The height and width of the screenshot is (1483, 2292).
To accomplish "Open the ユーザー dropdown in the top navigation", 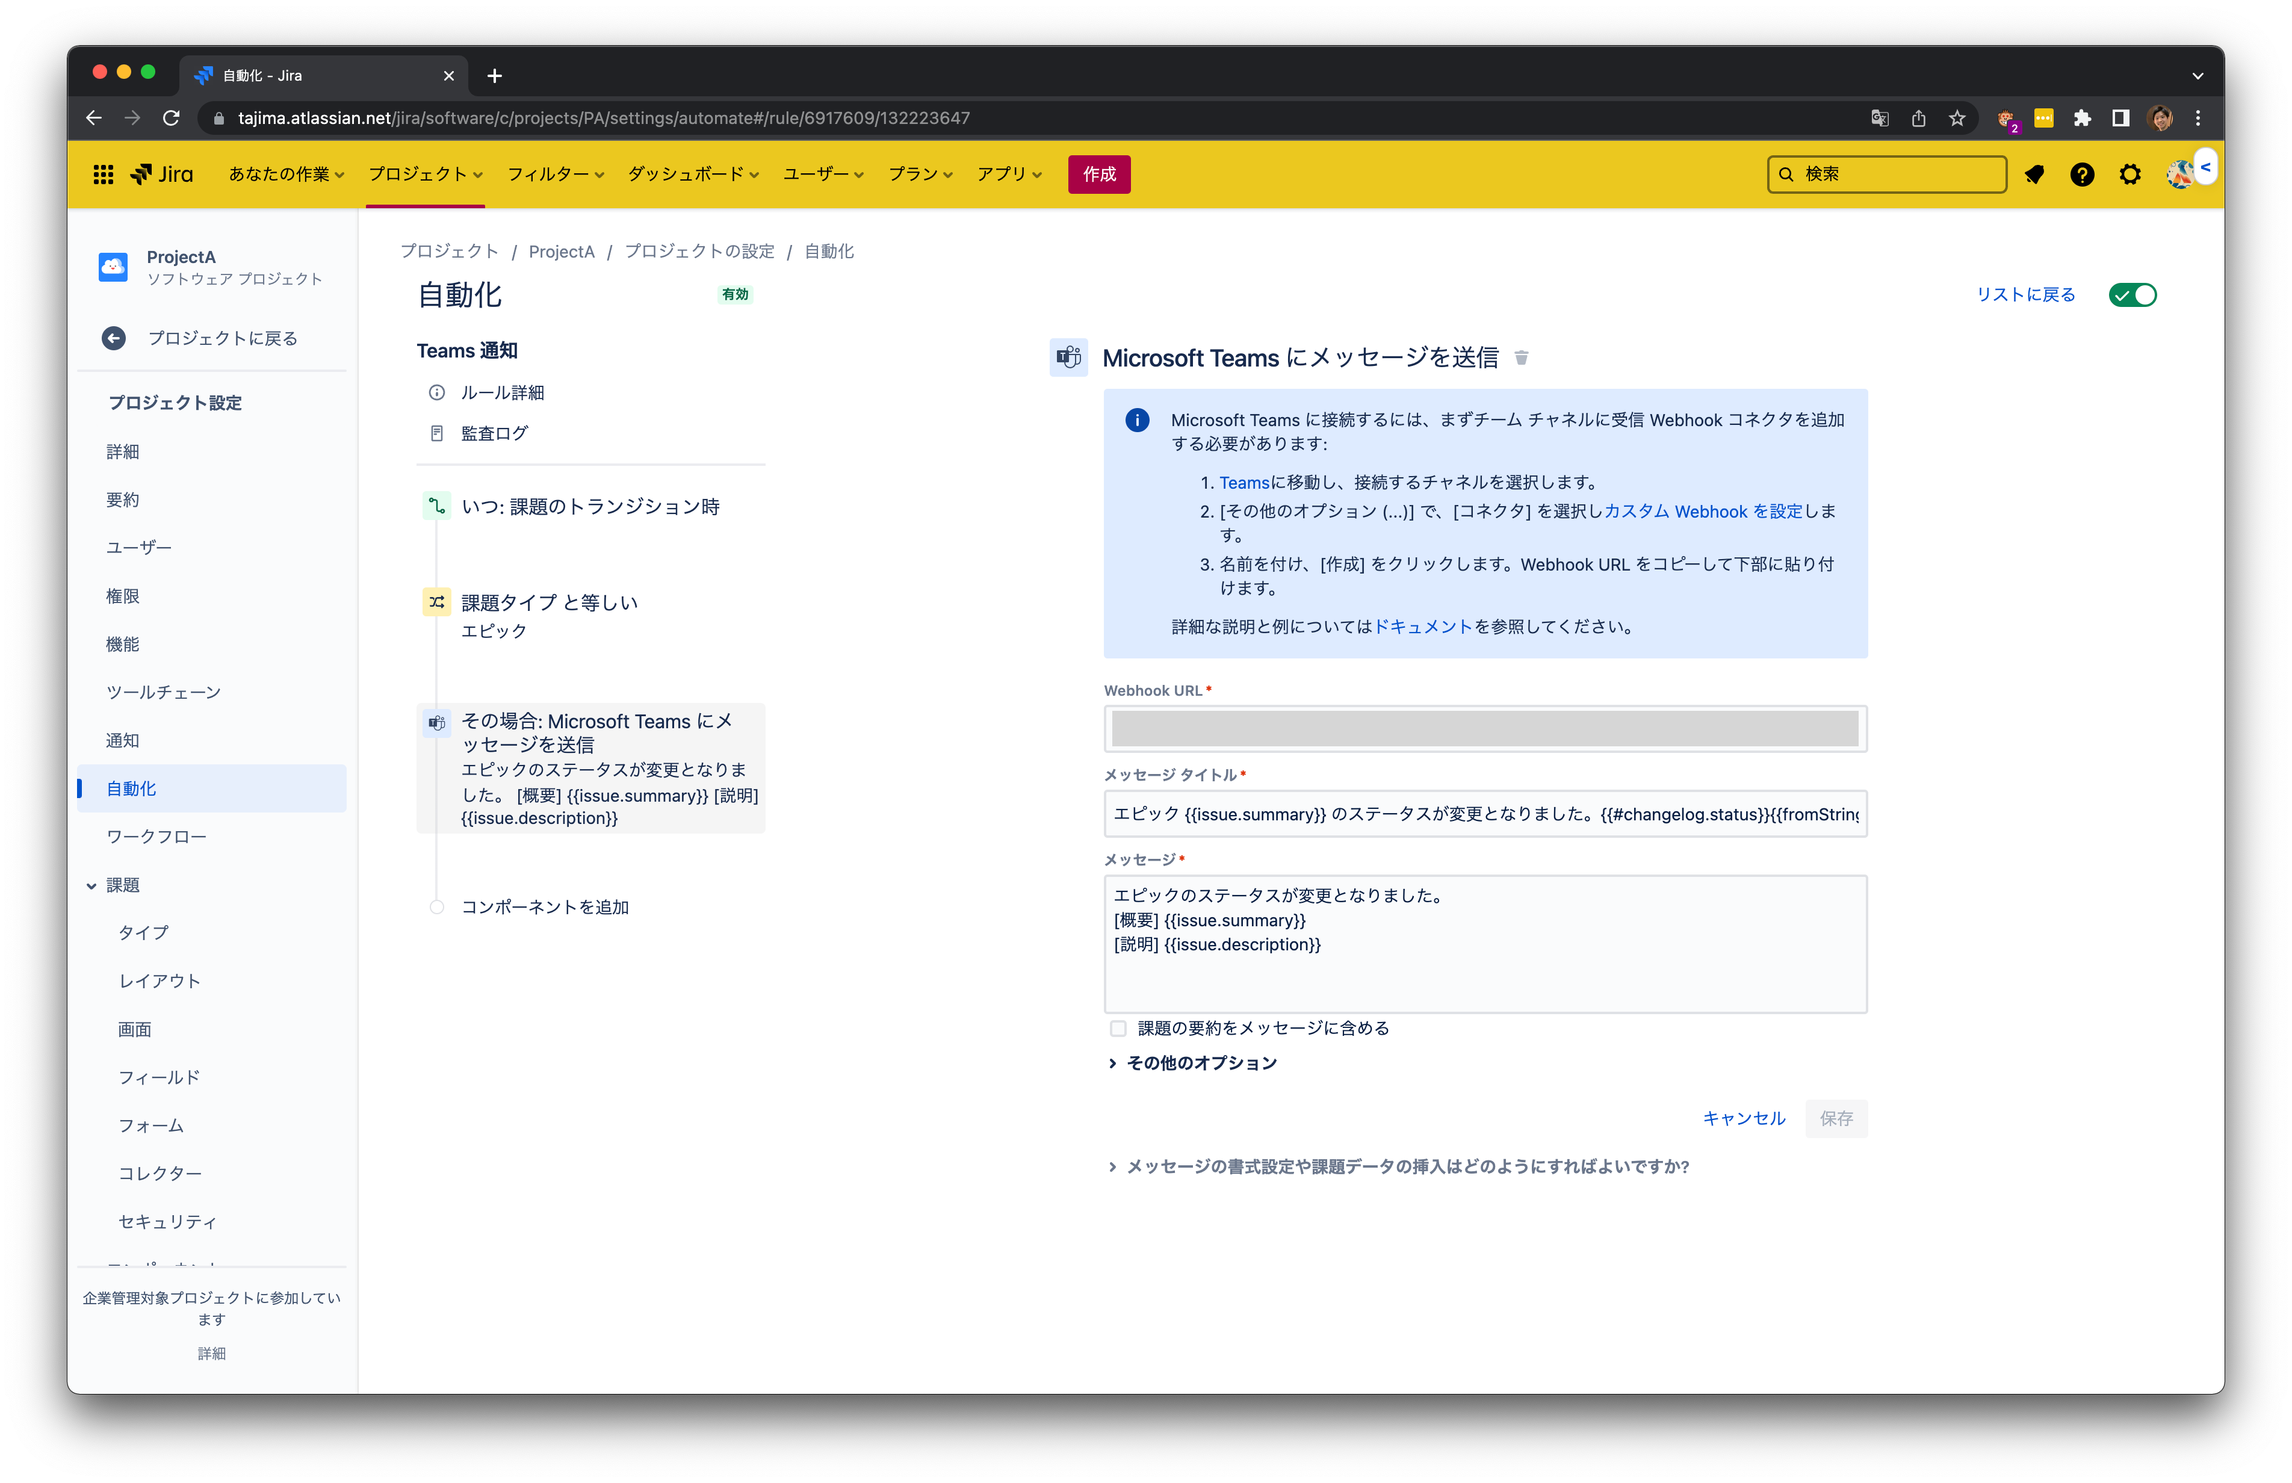I will pyautogui.click(x=823, y=175).
